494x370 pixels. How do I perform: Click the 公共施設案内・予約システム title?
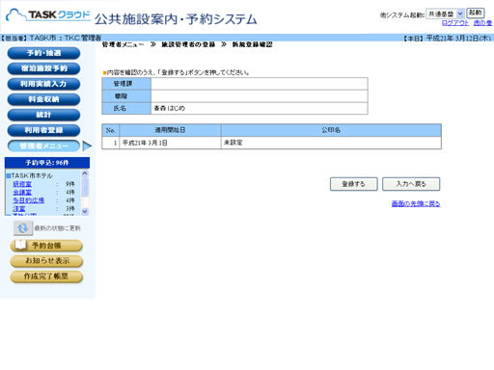coord(176,19)
